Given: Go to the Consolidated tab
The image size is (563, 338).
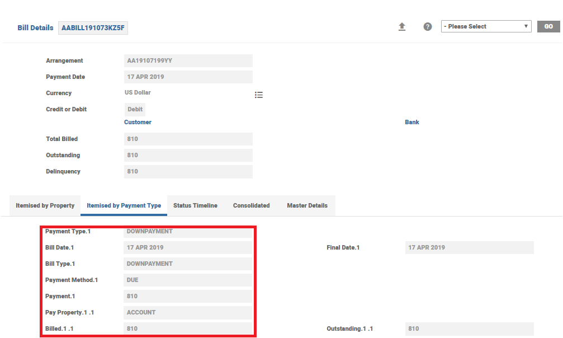Looking at the screenshot, I should click(x=251, y=205).
